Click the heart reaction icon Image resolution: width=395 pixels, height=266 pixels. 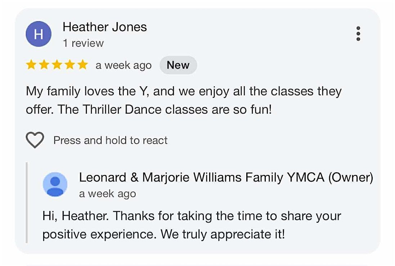(35, 140)
